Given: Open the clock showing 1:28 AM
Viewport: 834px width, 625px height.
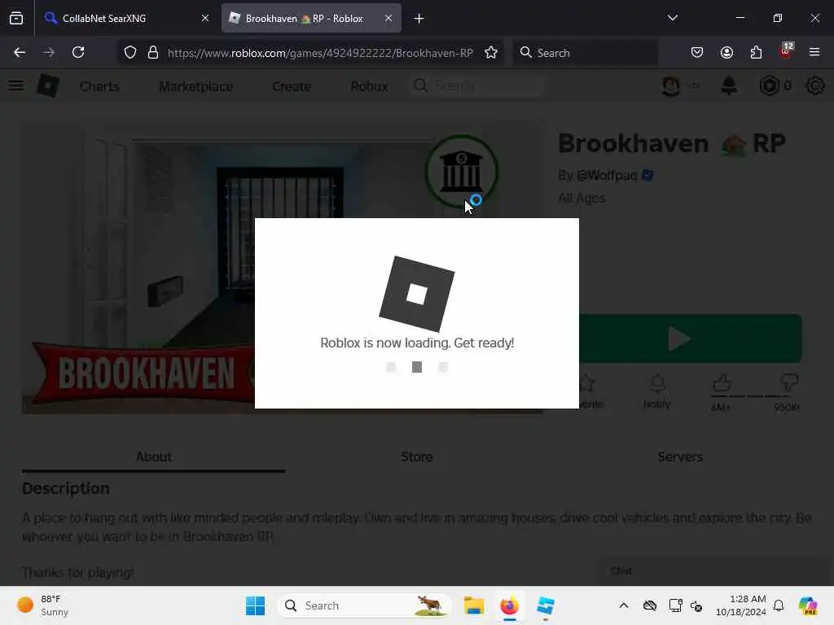Looking at the screenshot, I should (x=741, y=605).
